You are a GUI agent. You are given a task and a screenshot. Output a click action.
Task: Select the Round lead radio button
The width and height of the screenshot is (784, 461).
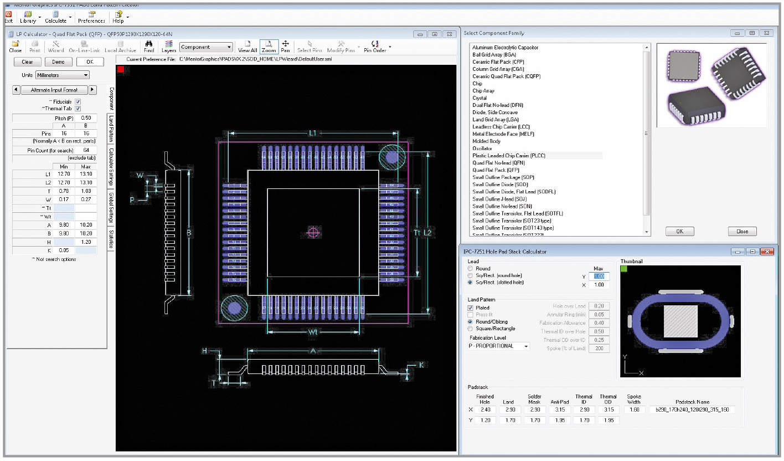470,269
